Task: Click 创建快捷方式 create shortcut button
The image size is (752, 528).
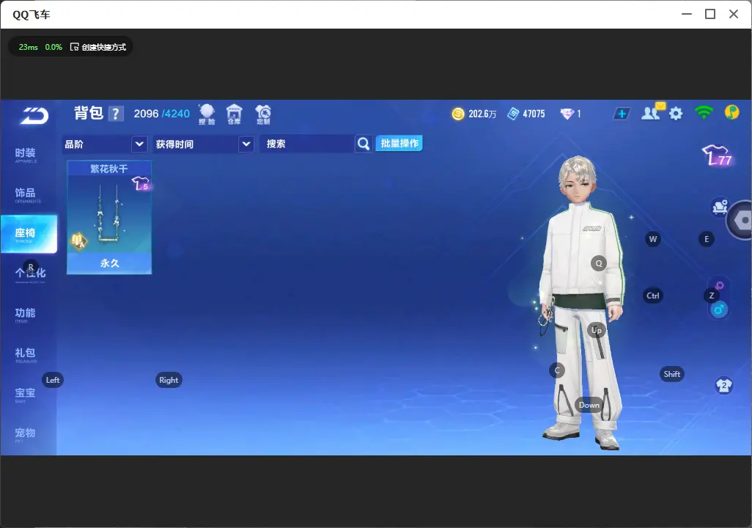Action: [98, 47]
